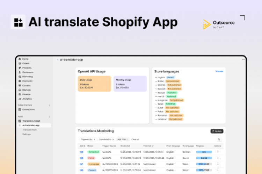Click the ai-translator-app icon in page header
The height and width of the screenshot is (174, 262).
(58, 60)
